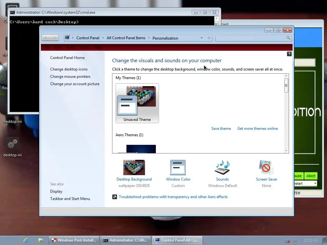This screenshot has width=327, height=245.
Task: Click the "Aero Themes (1)" heading
Action: [x=130, y=135]
